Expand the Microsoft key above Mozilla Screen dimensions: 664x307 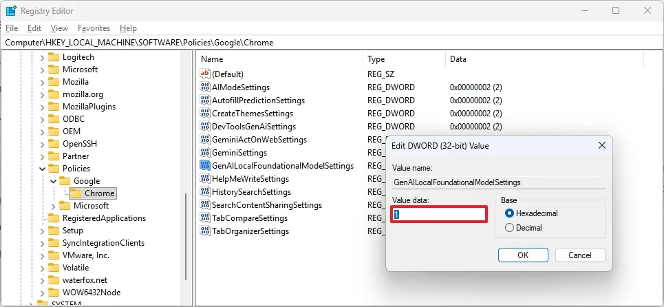[42, 70]
